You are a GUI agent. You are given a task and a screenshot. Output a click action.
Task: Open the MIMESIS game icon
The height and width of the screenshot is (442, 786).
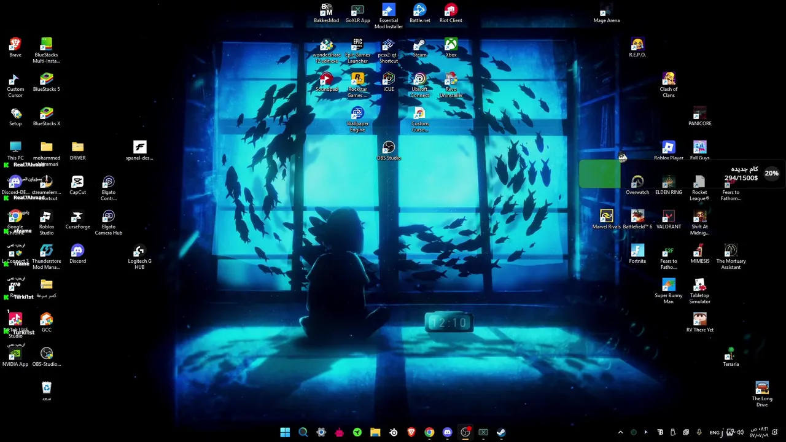click(699, 254)
